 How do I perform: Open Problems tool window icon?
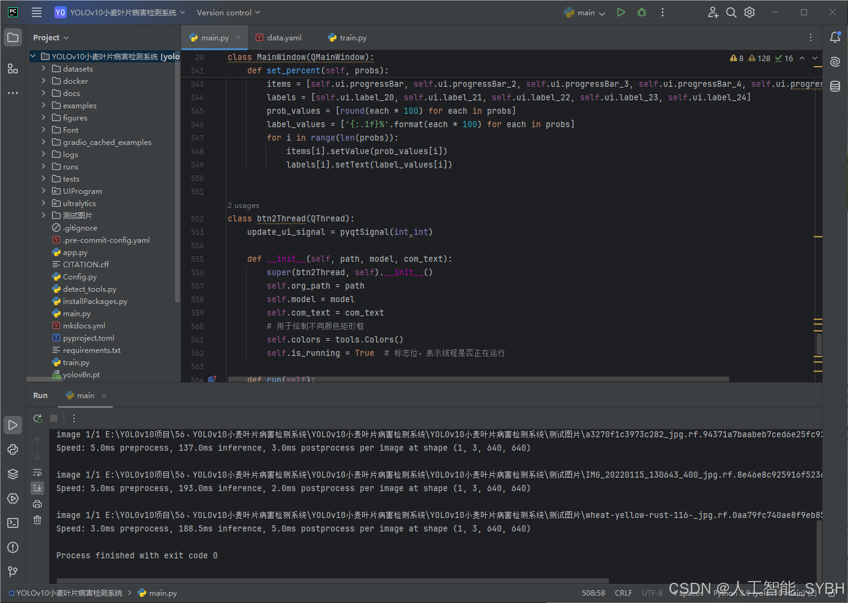(13, 547)
